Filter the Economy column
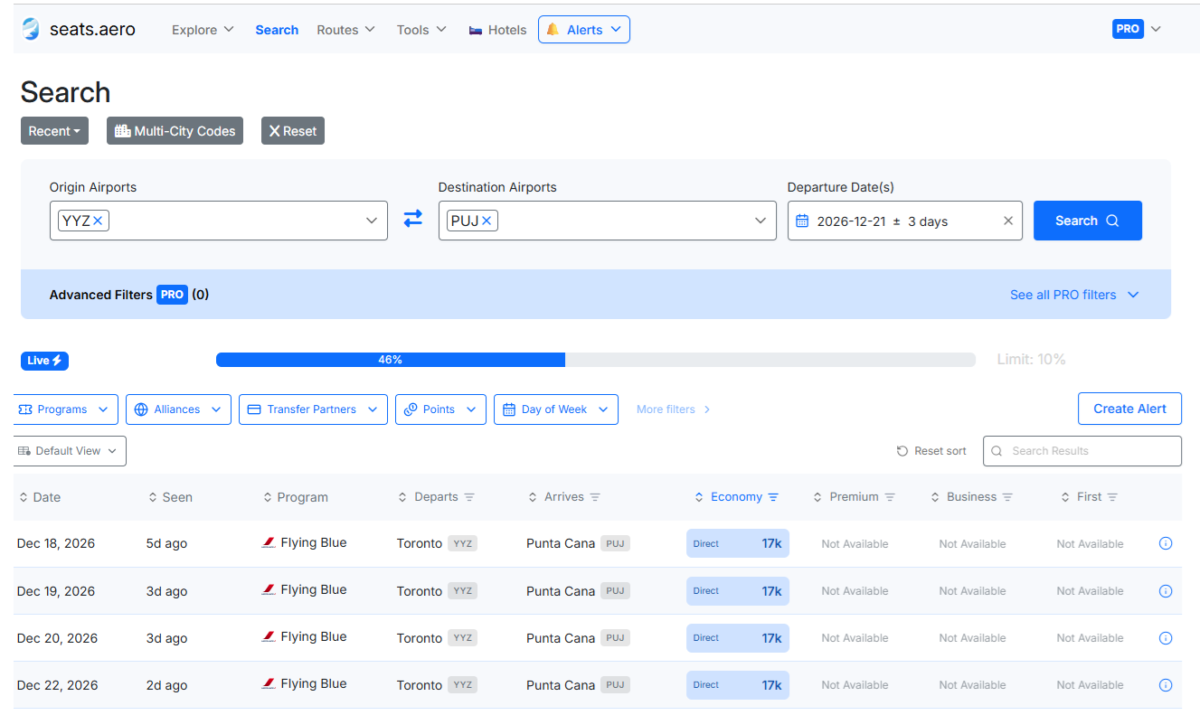 pyautogui.click(x=773, y=497)
